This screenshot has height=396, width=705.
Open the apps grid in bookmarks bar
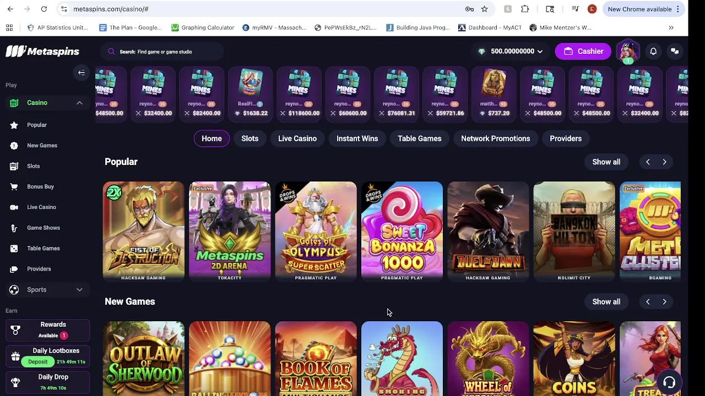(9, 28)
